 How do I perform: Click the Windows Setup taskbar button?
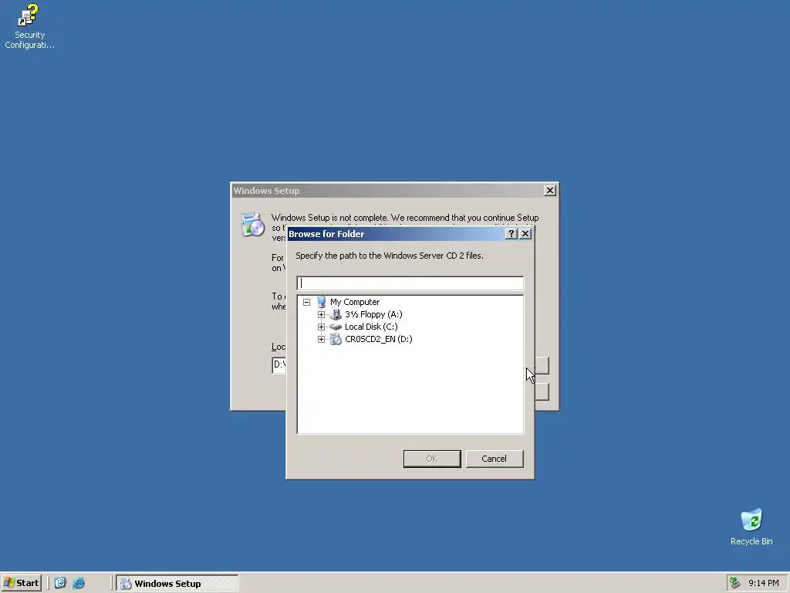(x=177, y=584)
